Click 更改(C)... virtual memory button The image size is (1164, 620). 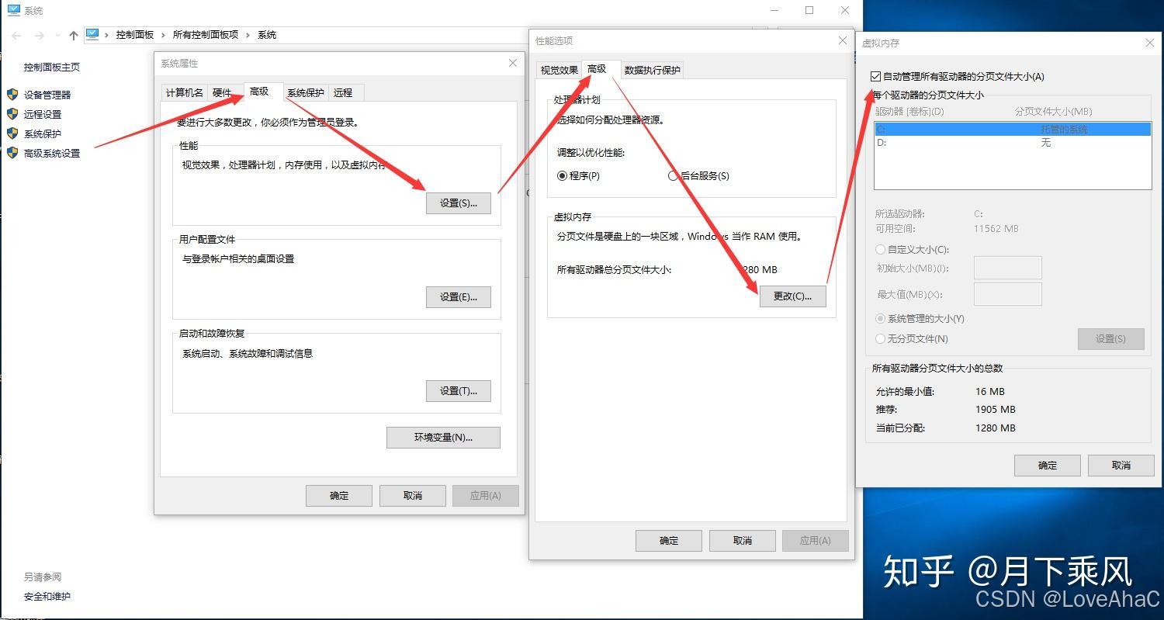pyautogui.click(x=793, y=296)
